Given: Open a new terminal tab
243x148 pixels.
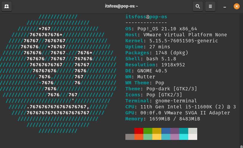Looking at the screenshot, I should 7,6.
